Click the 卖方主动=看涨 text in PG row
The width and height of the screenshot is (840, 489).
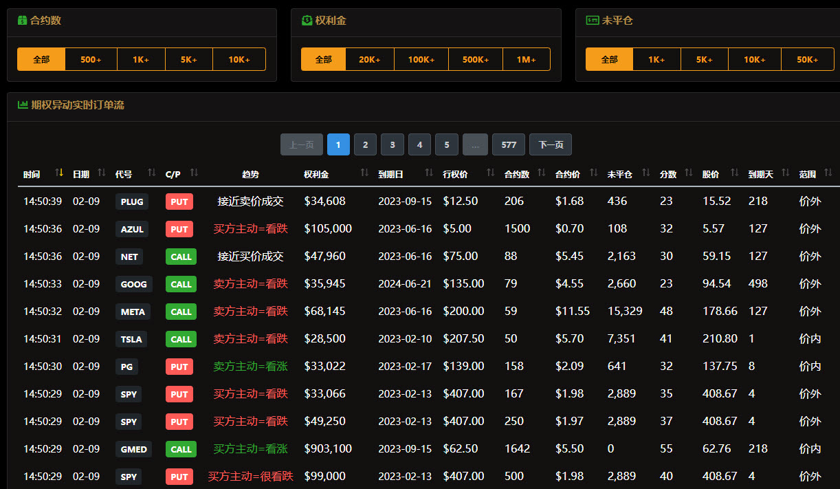coord(251,366)
